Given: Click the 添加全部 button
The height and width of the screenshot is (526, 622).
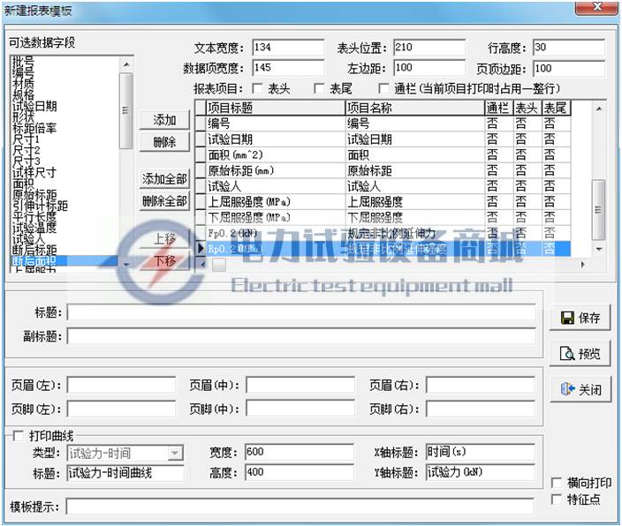Looking at the screenshot, I should click(164, 179).
